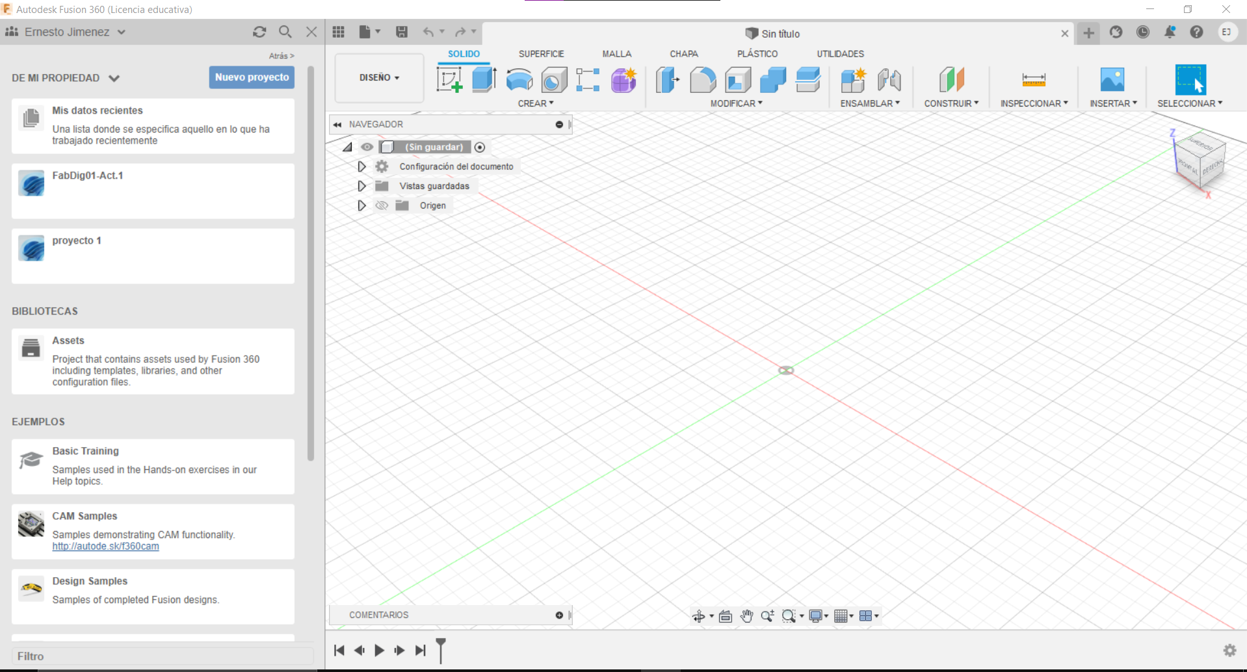
Task: Expand Configuración del documento node
Action: point(361,166)
